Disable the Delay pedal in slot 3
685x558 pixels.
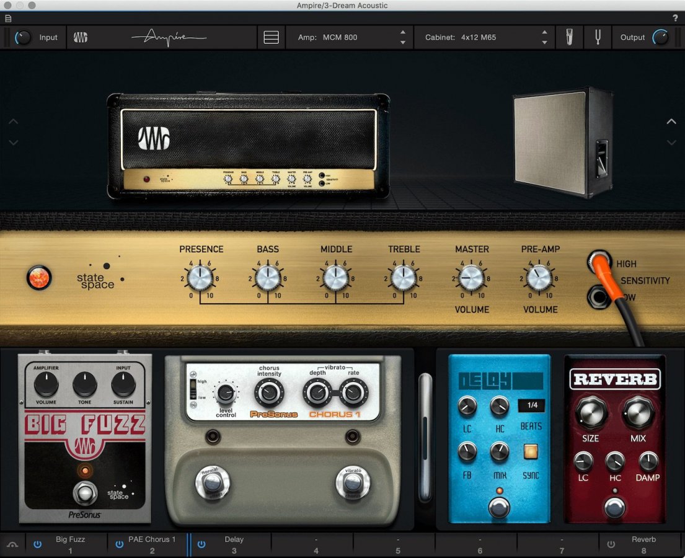[x=201, y=544]
